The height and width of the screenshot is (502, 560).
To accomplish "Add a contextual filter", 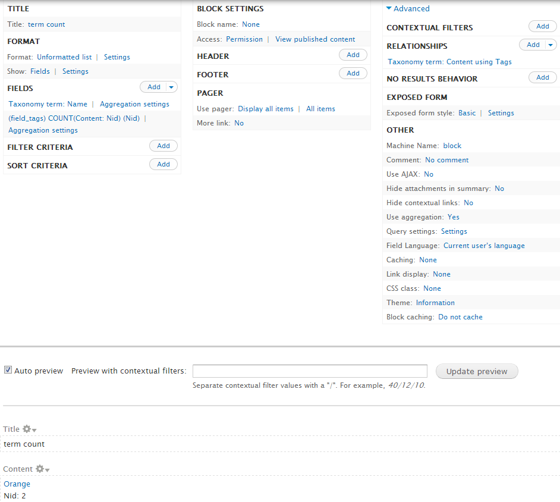I will pyautogui.click(x=542, y=26).
